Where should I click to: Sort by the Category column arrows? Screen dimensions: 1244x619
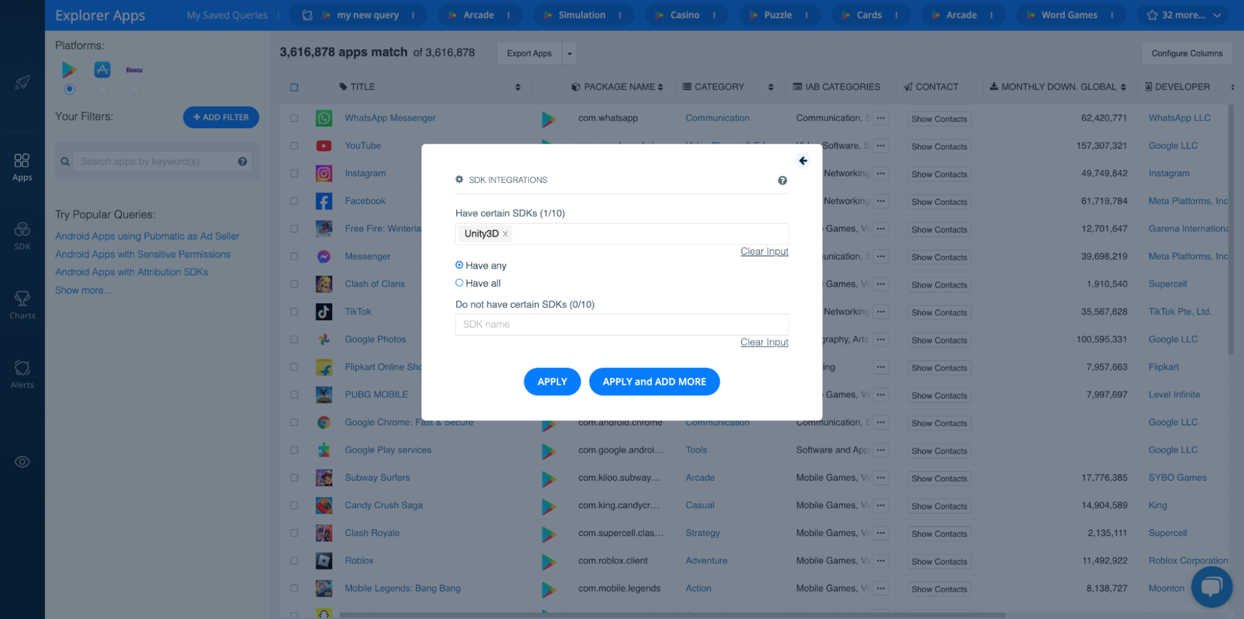pyautogui.click(x=771, y=87)
